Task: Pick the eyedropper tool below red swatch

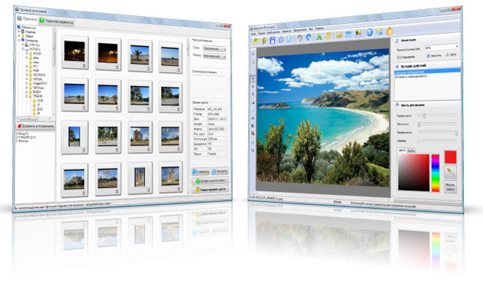Action: click(450, 173)
